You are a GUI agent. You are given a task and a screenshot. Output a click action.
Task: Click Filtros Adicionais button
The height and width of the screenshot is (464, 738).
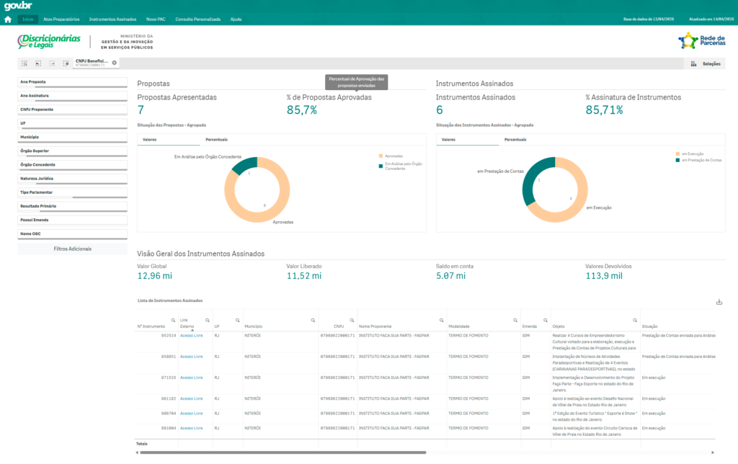(72, 249)
